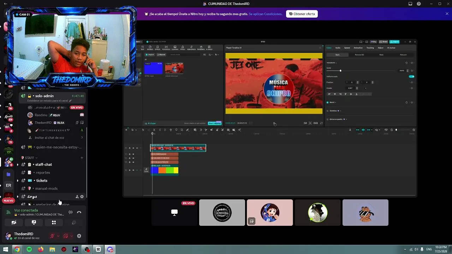This screenshot has height=254, width=452.
Task: Switch to the Tracking tab
Action: pyautogui.click(x=370, y=48)
